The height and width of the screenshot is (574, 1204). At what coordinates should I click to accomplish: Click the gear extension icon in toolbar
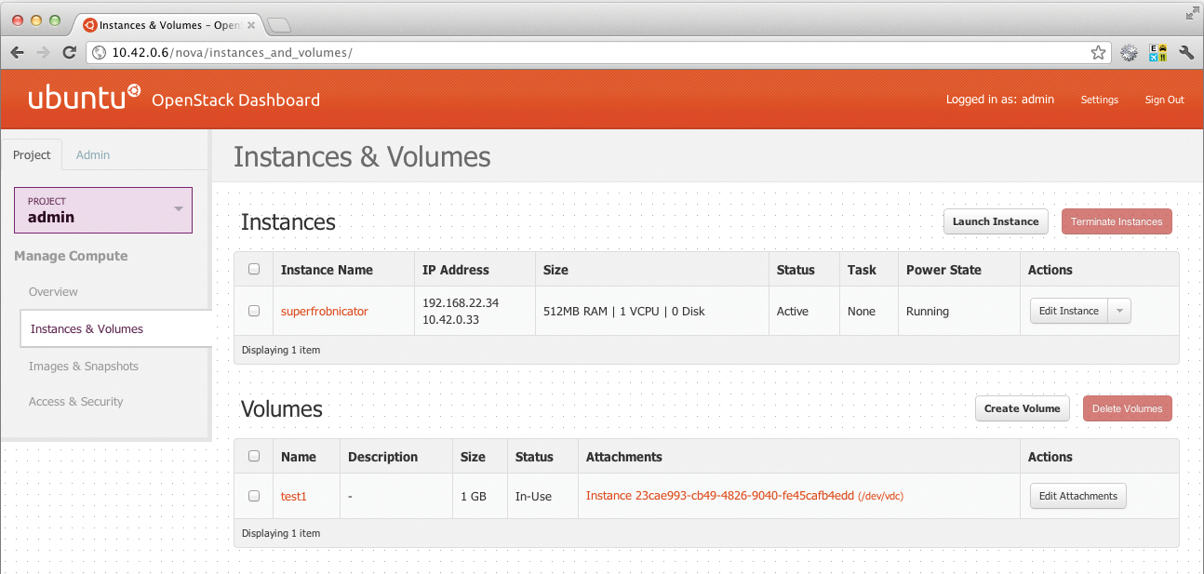coord(1129,53)
